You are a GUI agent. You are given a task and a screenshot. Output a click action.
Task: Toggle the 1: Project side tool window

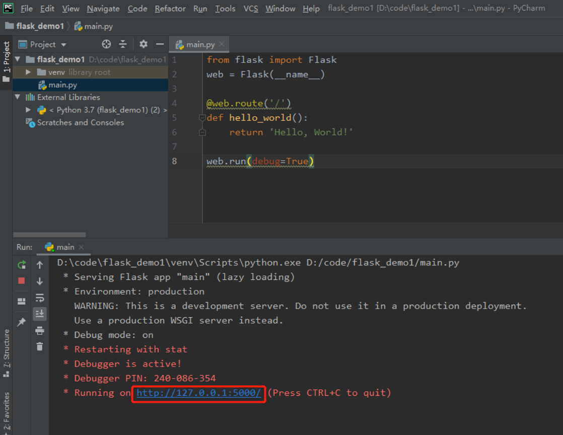(x=6, y=62)
